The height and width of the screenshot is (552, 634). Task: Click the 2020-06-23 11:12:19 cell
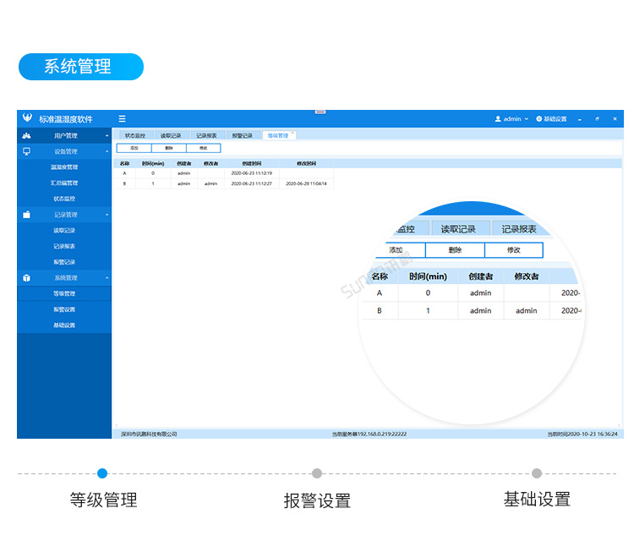252,173
